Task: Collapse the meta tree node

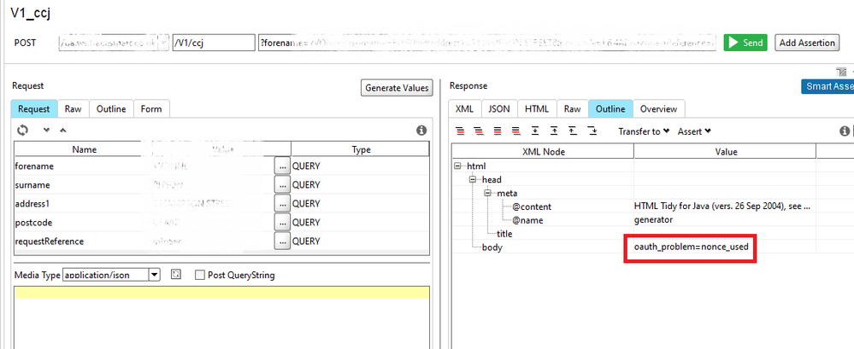Action: 486,193
